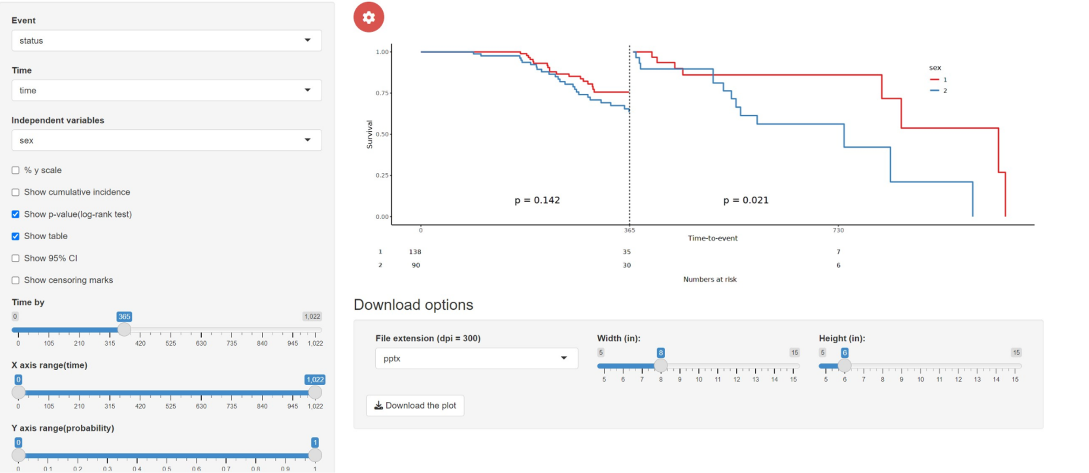The image size is (1089, 473).
Task: Open the Independent variables sex dropdown
Action: 166,140
